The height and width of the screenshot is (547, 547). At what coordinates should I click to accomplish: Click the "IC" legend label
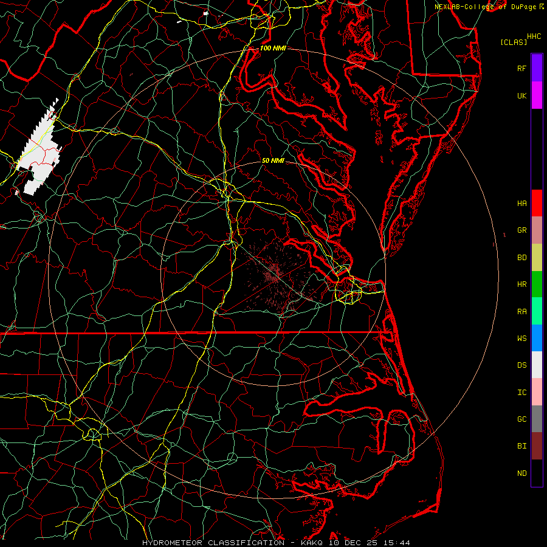tap(521, 393)
